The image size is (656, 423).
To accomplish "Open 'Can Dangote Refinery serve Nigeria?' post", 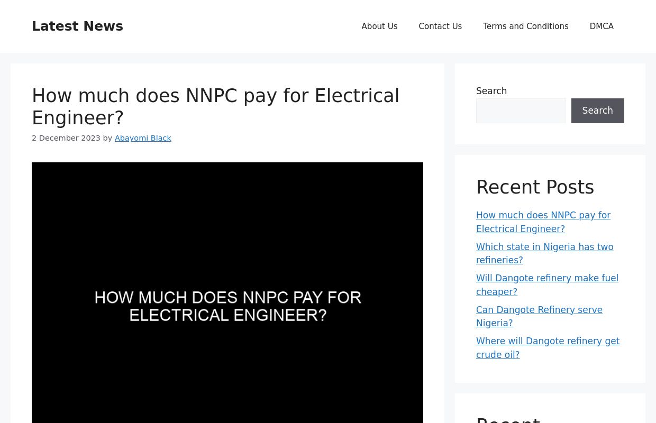I will click(539, 316).
